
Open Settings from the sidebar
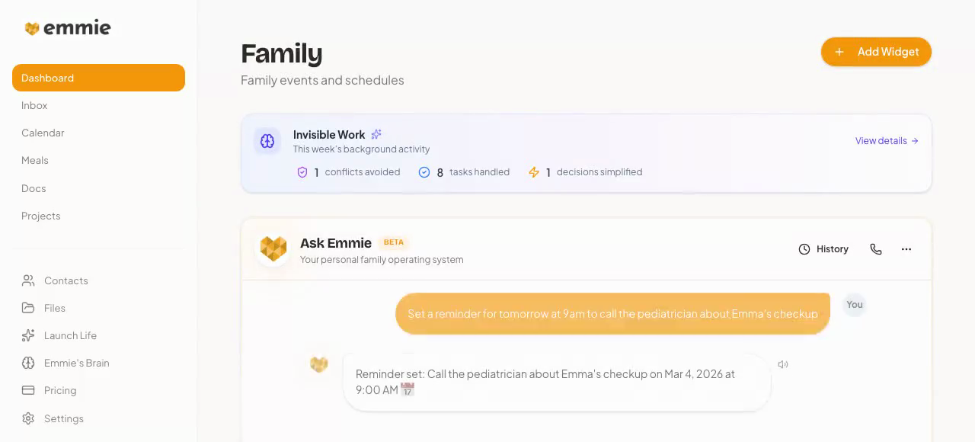[63, 418]
